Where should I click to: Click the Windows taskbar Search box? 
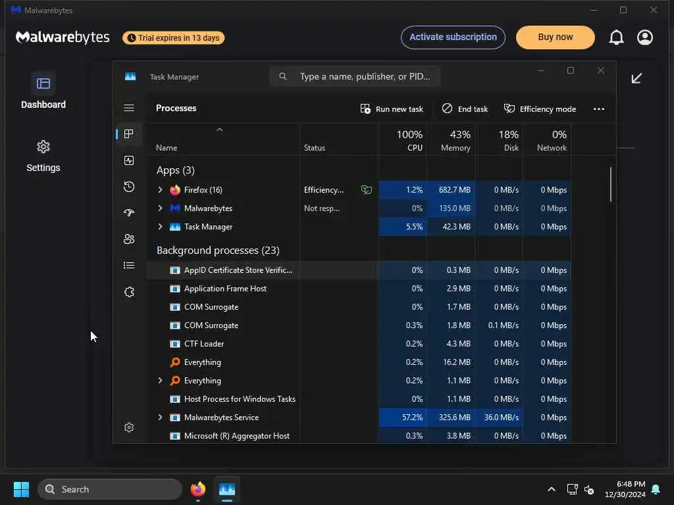(110, 489)
